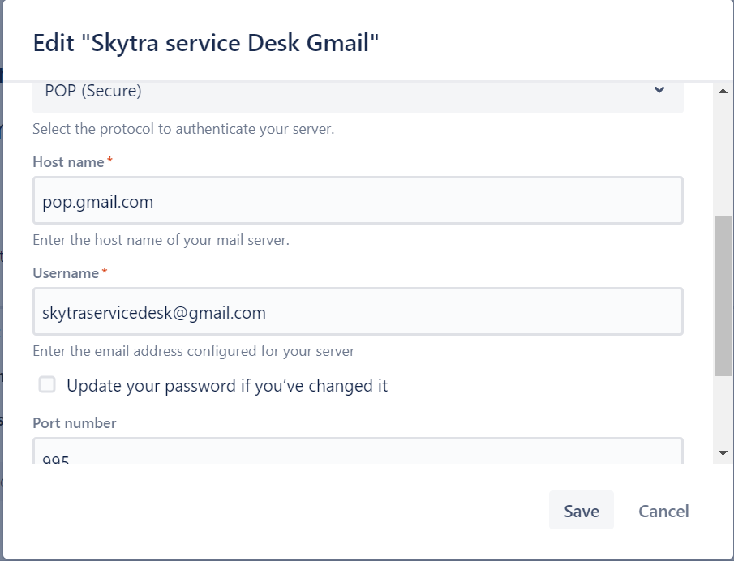Click 'Enter the host name' help text
Screen dimensions: 734x561
click(x=161, y=239)
